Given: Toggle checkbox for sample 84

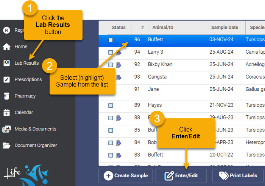Looking at the screenshot, I should coord(111,143).
